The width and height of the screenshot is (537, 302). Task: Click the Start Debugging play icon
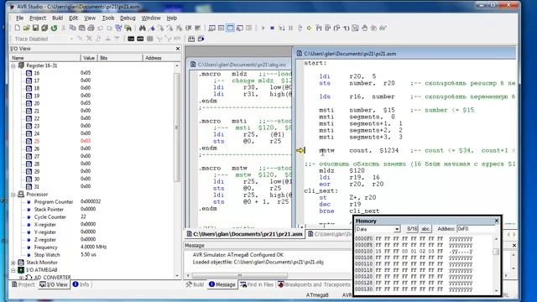tap(263, 28)
